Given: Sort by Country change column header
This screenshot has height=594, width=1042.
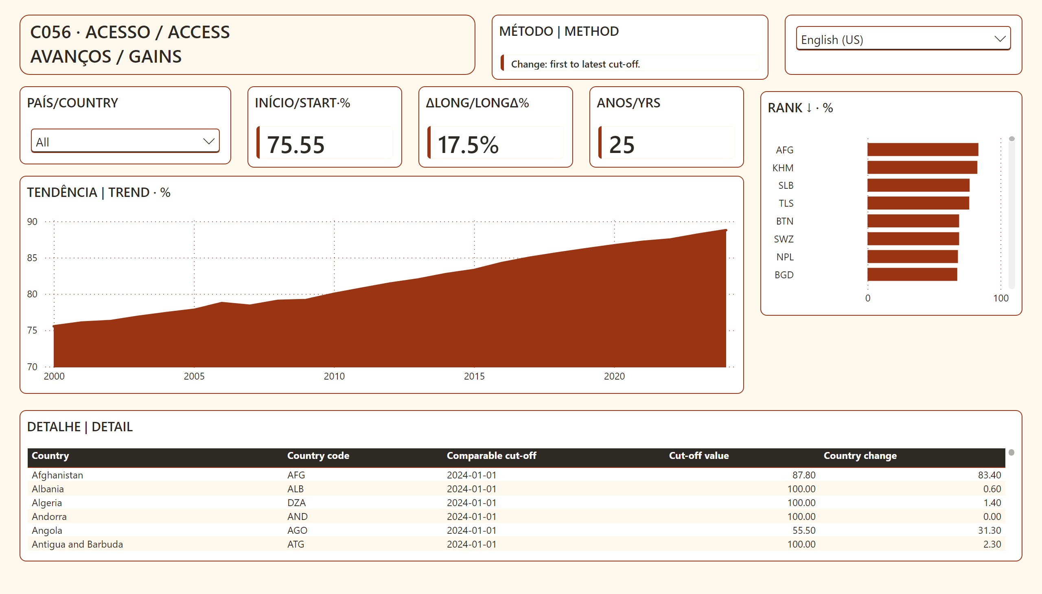Looking at the screenshot, I should click(x=860, y=456).
